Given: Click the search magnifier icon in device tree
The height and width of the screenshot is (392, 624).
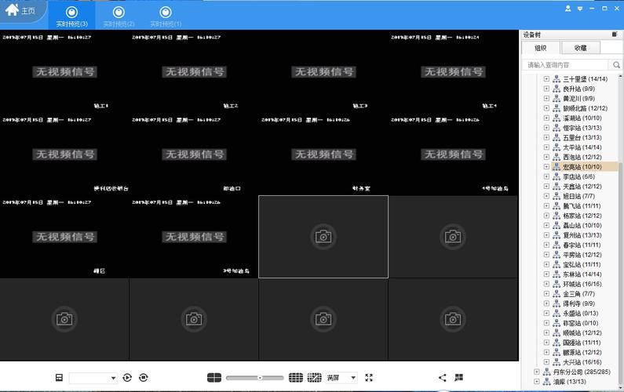Looking at the screenshot, I should point(616,64).
